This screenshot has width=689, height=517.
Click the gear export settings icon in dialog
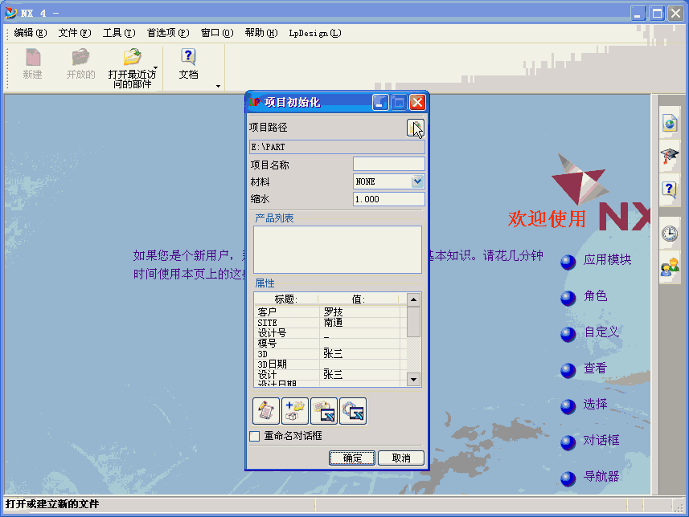[x=353, y=411]
